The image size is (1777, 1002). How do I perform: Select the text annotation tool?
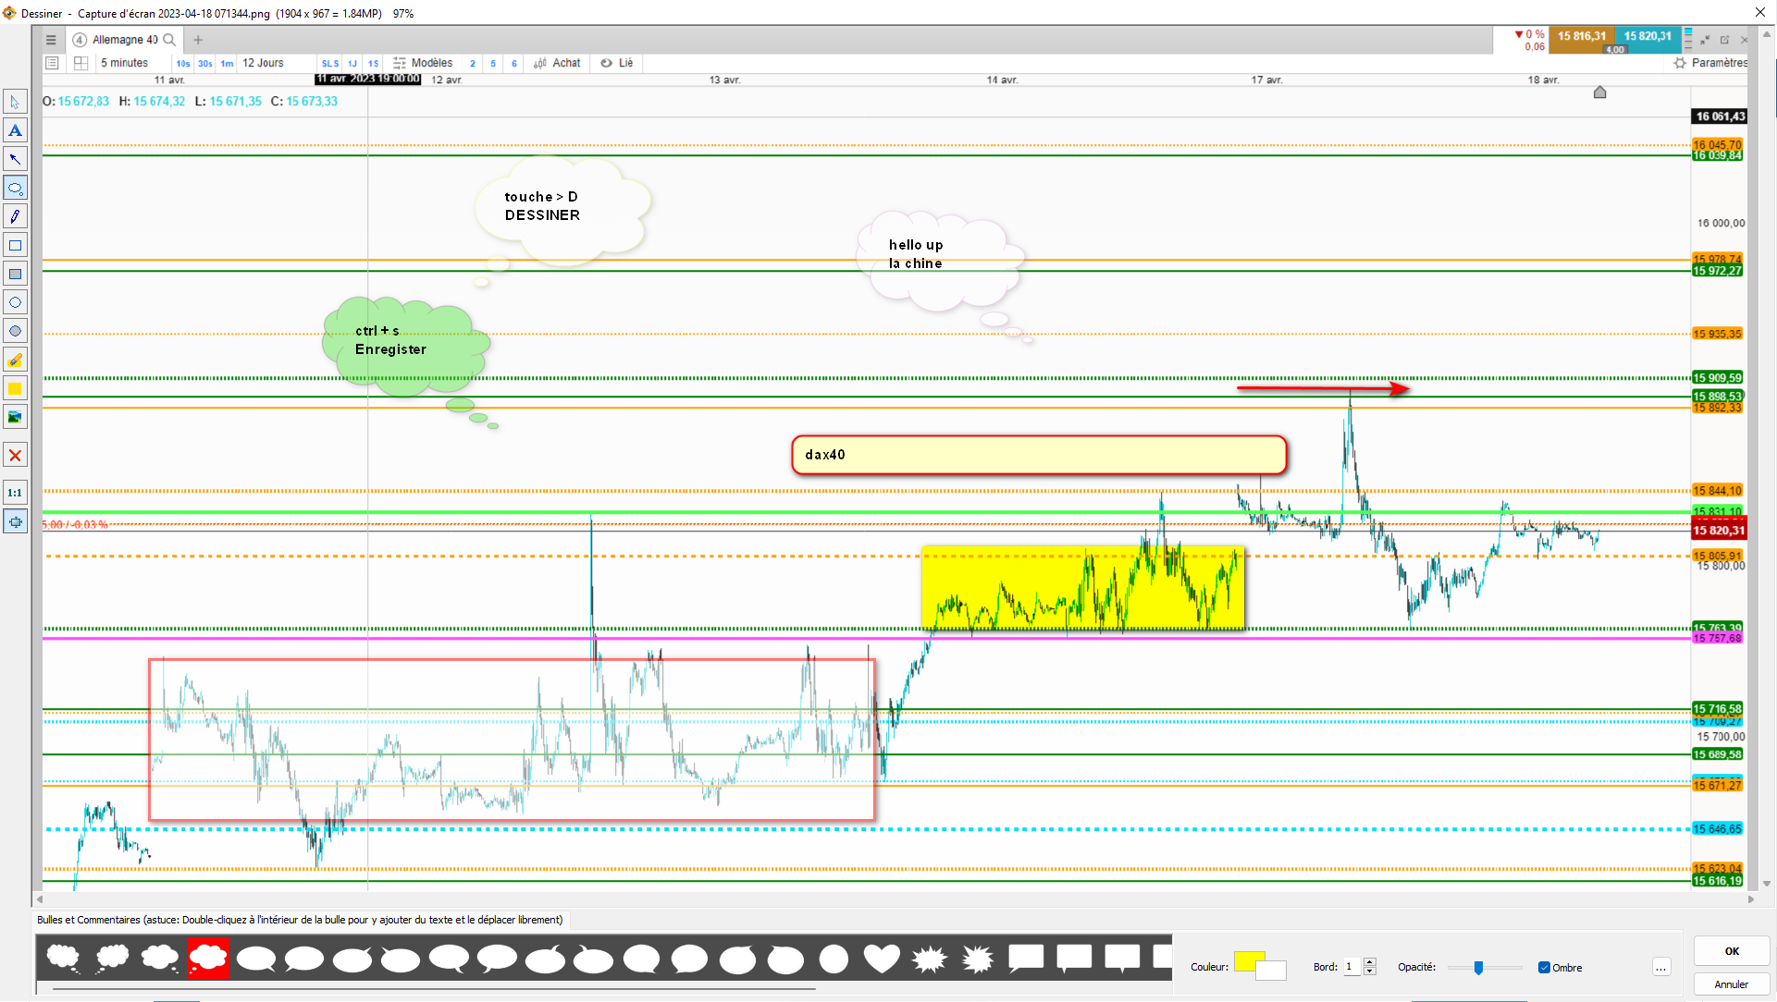coord(15,130)
